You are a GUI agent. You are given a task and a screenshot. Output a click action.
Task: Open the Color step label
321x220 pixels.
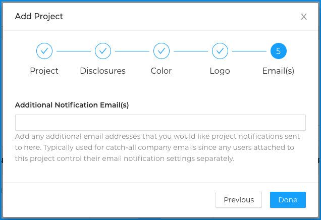click(162, 71)
